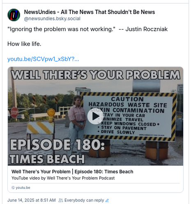Click the Episode 180 text in thumbnail
Viewport: 191px width, 204px height.
click(x=57, y=145)
